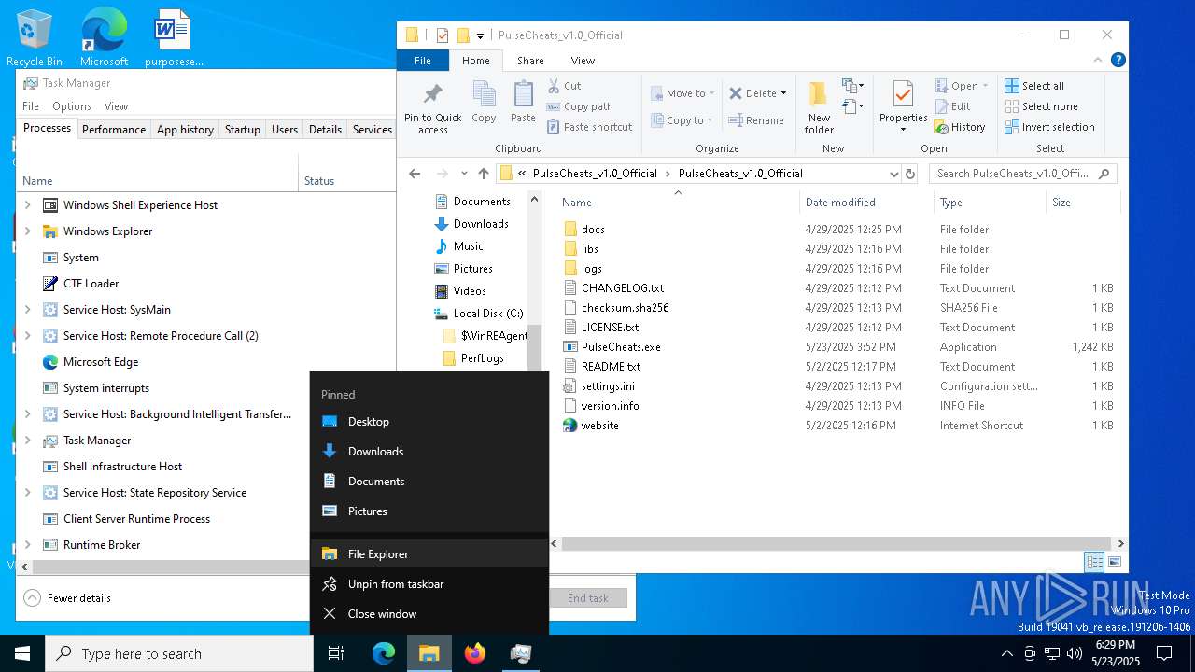Viewport: 1195px width, 672px height.
Task: Open Task Manager Options menu
Action: coord(72,106)
